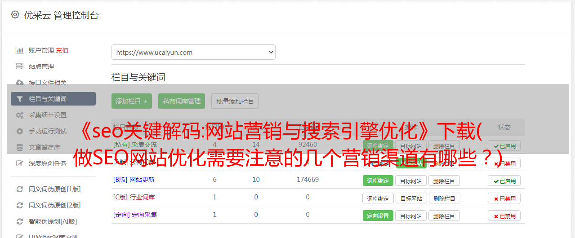Open the [私有] 采集交流 column link
Image resolution: width=575 pixels, height=238 pixels.
[135, 145]
